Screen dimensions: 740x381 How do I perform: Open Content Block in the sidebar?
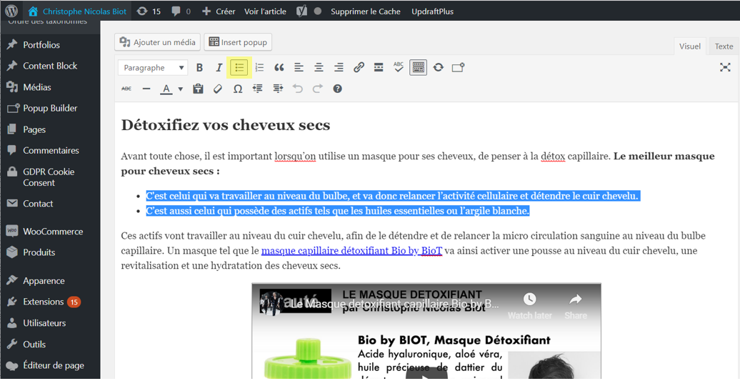50,66
